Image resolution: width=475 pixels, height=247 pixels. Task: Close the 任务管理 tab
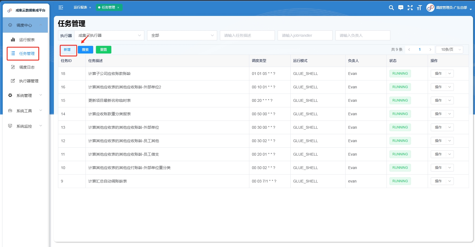click(118, 8)
